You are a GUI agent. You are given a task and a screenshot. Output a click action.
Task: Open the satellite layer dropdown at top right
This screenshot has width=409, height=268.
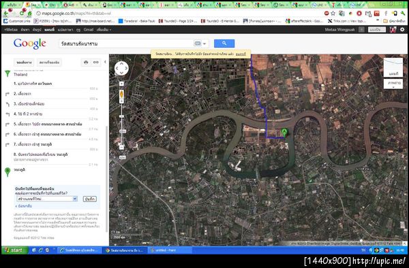tap(393, 84)
